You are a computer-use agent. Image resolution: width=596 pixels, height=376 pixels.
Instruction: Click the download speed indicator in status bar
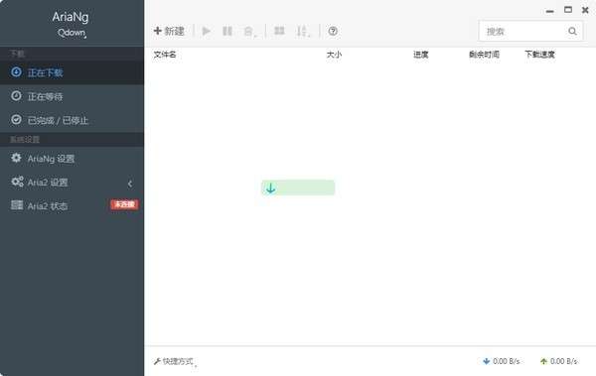501,361
